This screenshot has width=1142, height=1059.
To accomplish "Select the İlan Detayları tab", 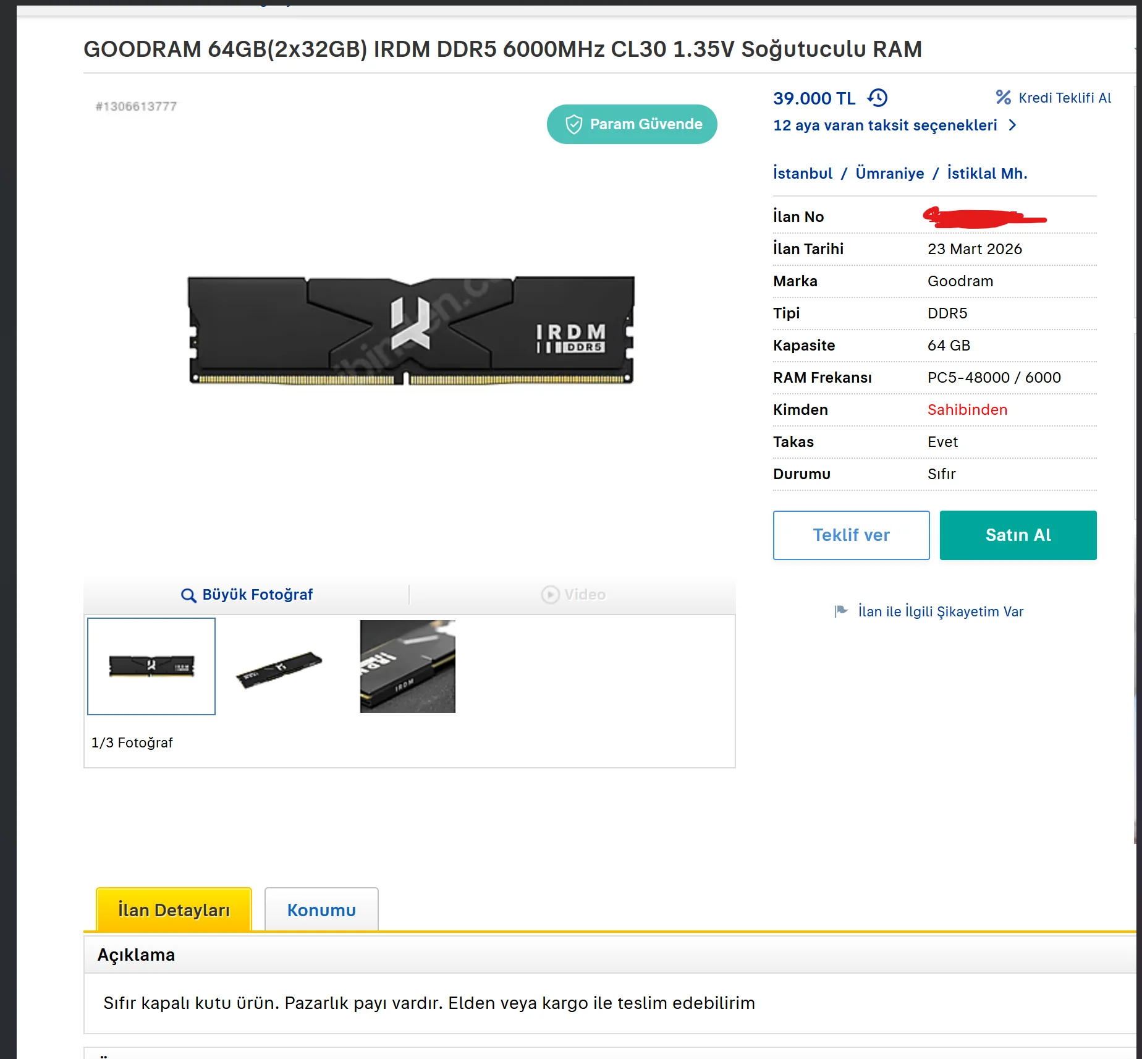I will pos(174,910).
